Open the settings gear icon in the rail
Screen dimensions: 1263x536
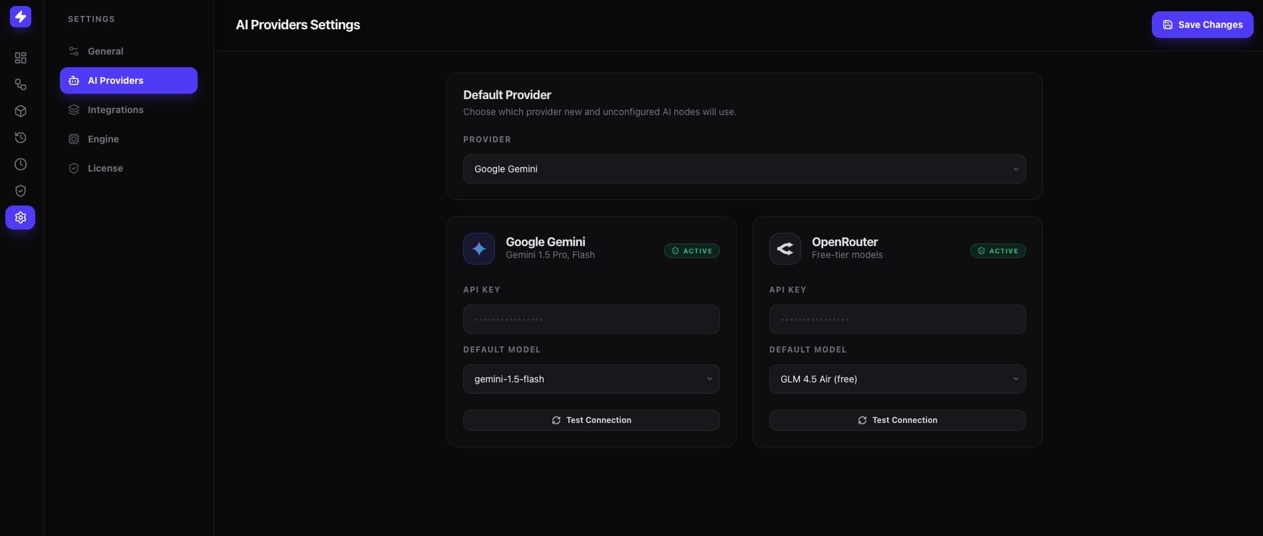coord(21,217)
